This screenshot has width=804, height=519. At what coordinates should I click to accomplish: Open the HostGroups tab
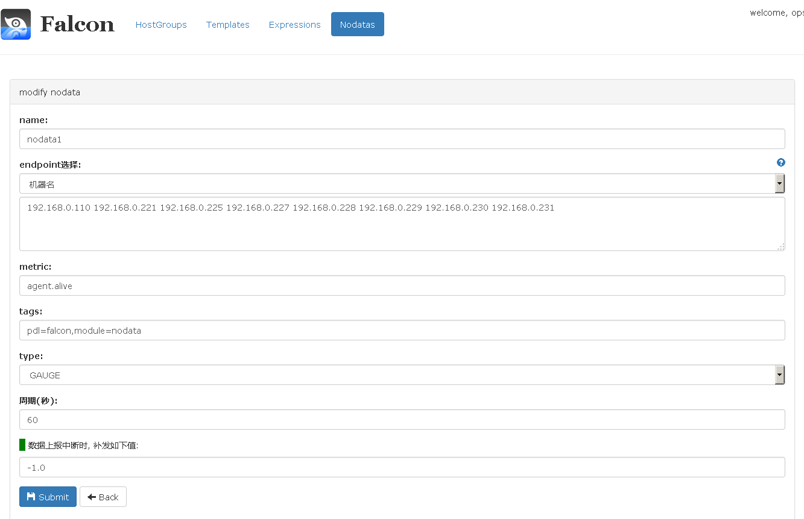161,25
